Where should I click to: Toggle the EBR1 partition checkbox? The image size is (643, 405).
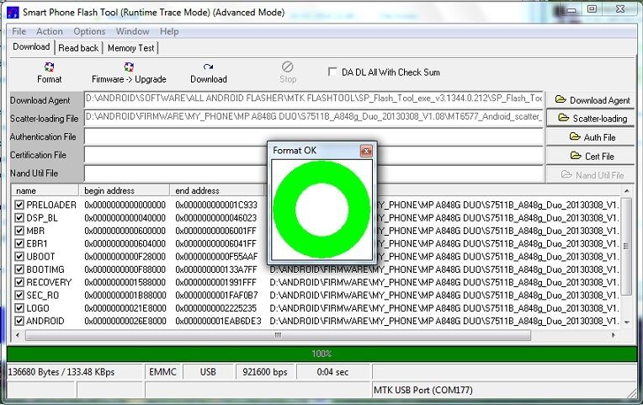point(19,243)
